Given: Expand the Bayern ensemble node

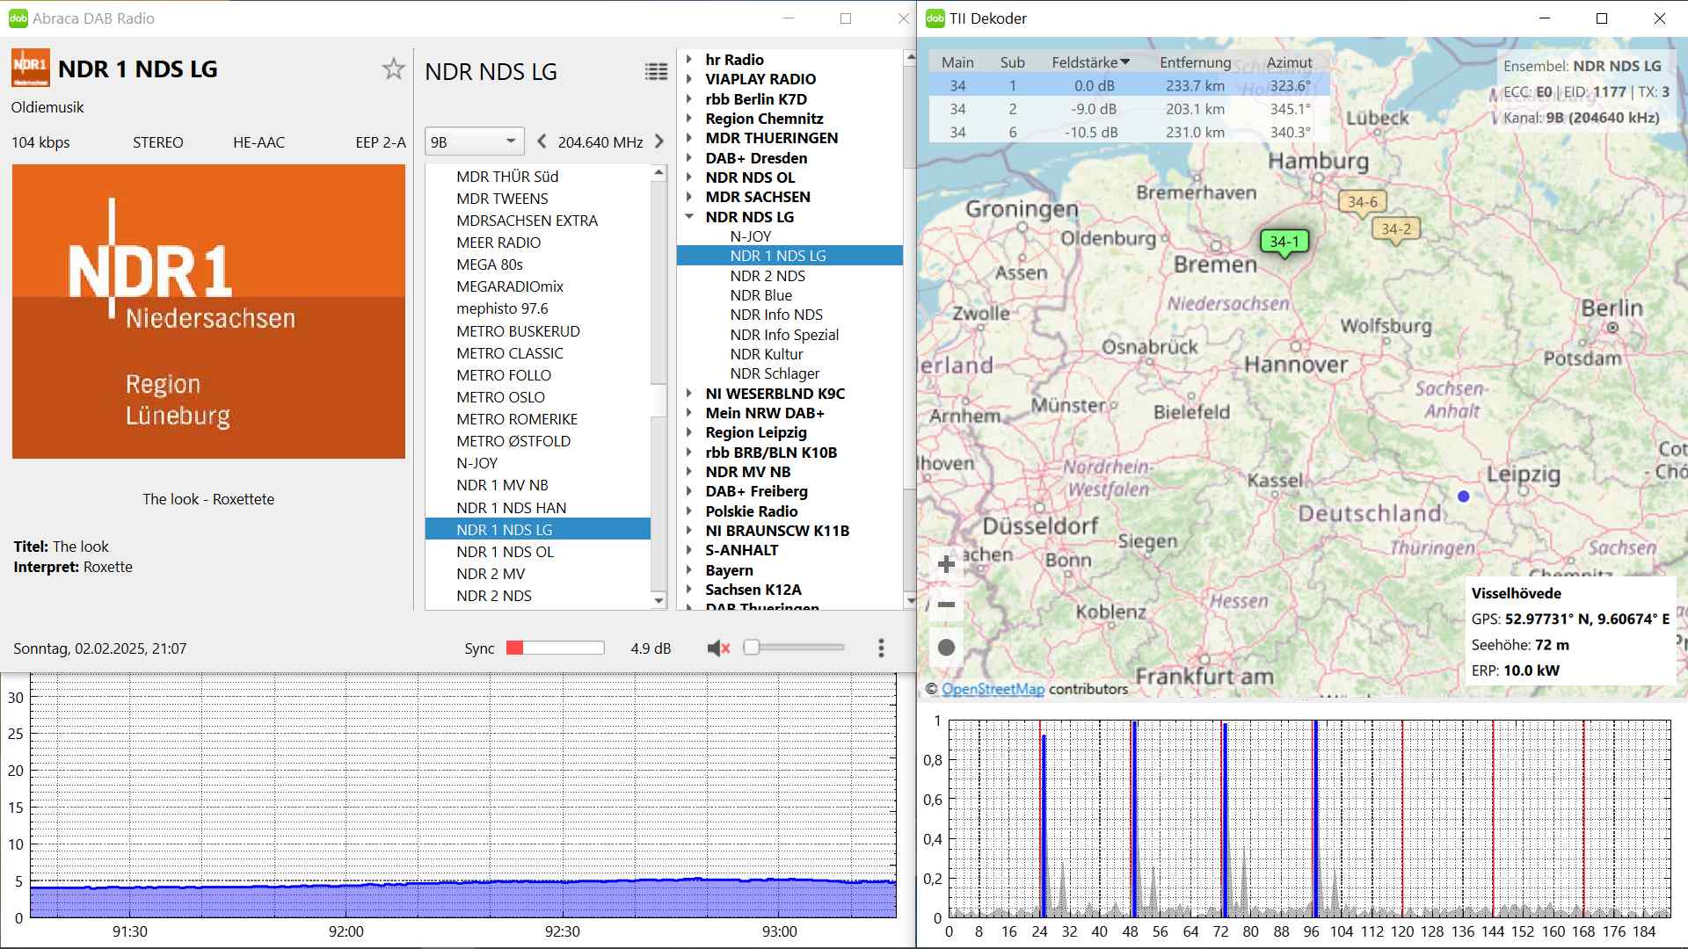Looking at the screenshot, I should pyautogui.click(x=689, y=569).
